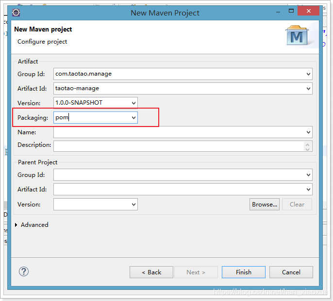Maximize the New Maven Project window
This screenshot has width=333, height=301.
coord(291,11)
